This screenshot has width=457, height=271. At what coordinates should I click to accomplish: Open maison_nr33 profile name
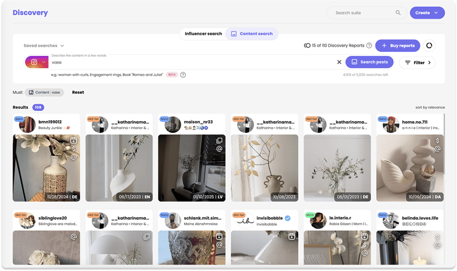(198, 122)
